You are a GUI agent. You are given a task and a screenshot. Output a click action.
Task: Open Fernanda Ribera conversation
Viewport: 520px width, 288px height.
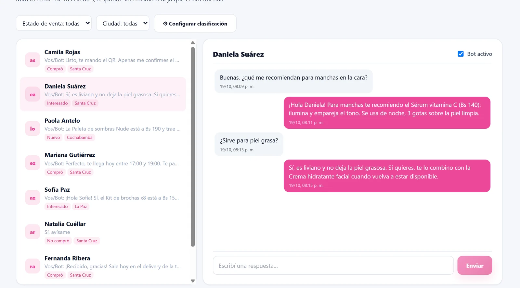pyautogui.click(x=103, y=267)
